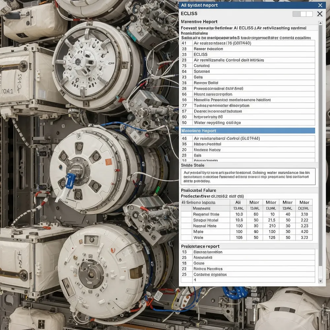Close the ECLISS panel with the X
Image resolution: width=330 pixels, height=330 pixels.
319,14
